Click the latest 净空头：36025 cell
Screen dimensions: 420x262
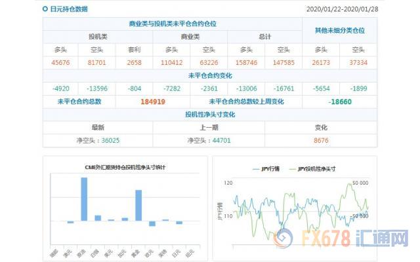[x=98, y=141]
